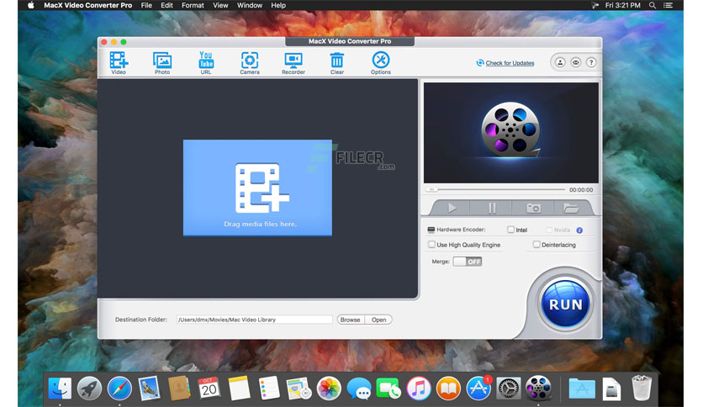Open Photos app in dock
The width and height of the screenshot is (703, 407).
(329, 388)
